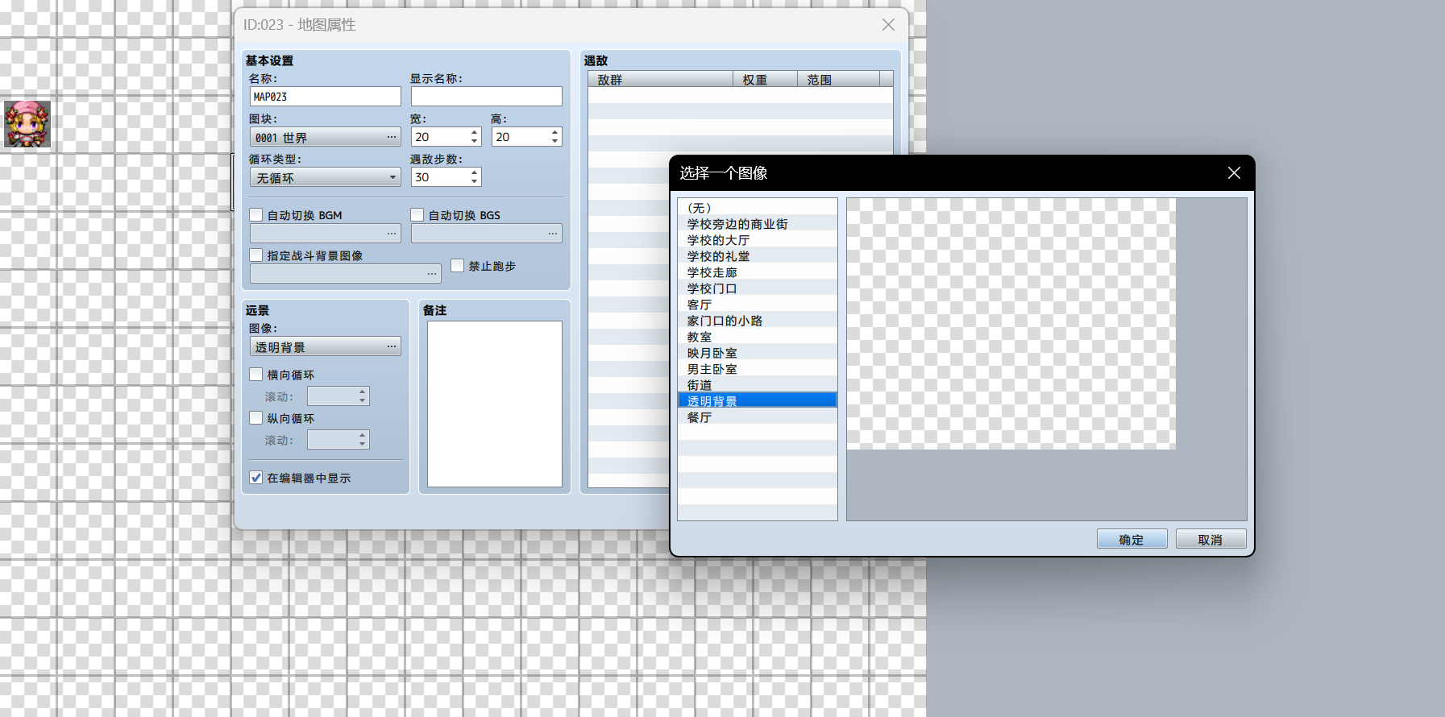
Task: Decrease map height with down arrow
Action: [x=555, y=142]
